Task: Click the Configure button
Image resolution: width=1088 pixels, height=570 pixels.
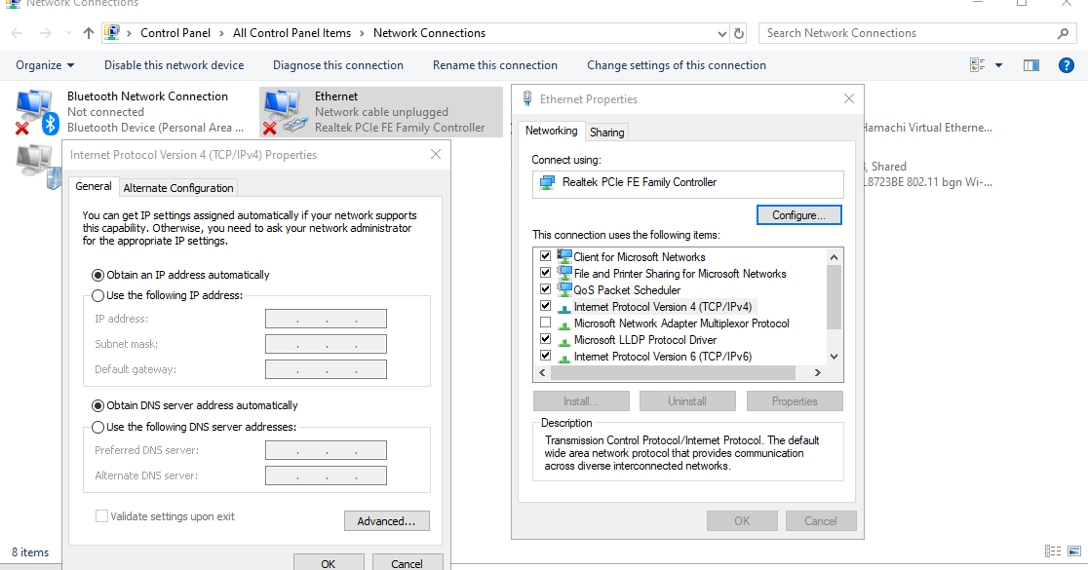Action: (x=798, y=214)
